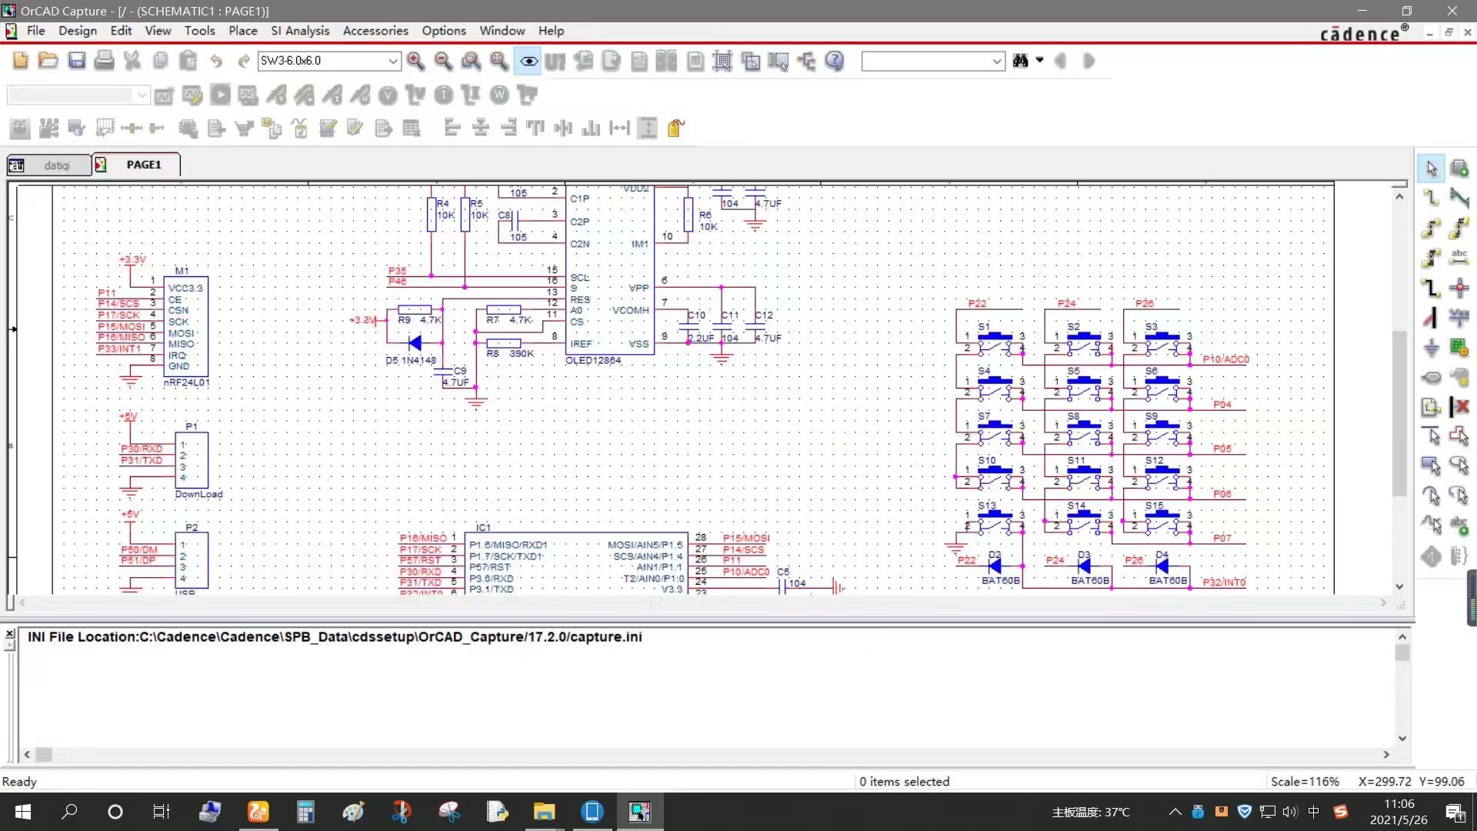Click the Zoom In magnifier icon
Viewport: 1477px width, 831px height.
[x=415, y=61]
